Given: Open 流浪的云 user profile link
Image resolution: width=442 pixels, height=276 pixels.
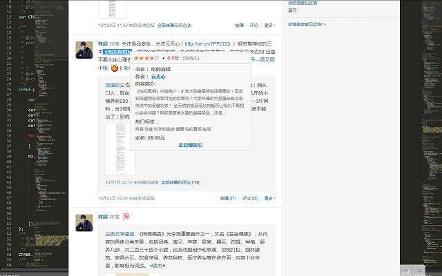Looking at the screenshot, I should pos(115,85).
